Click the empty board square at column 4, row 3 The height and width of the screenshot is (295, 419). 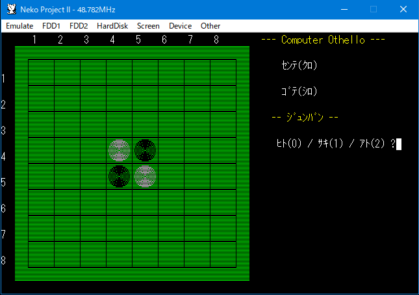119,124
